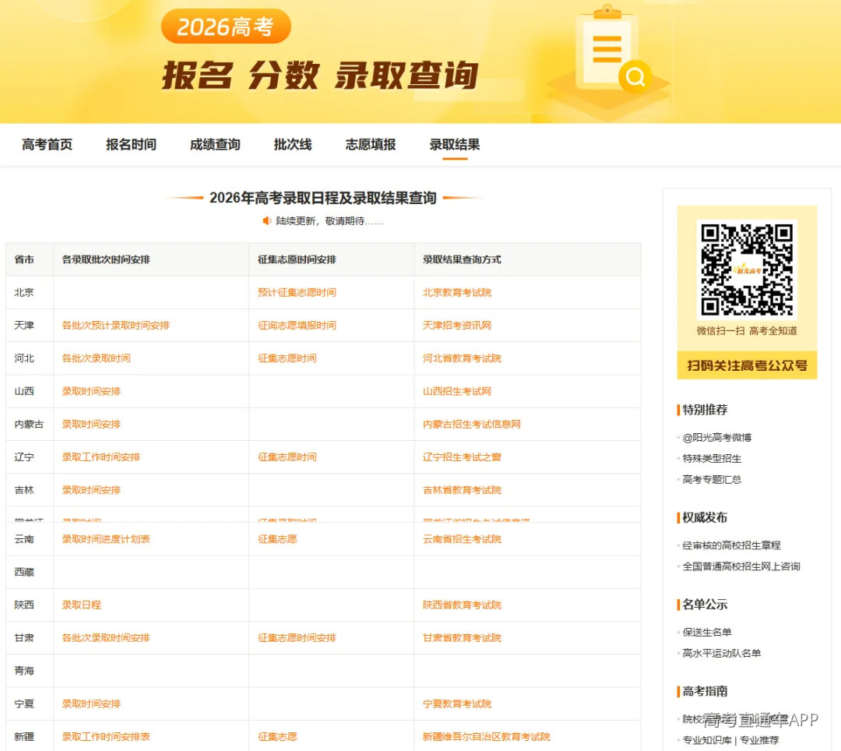Viewport: 841px width, 751px height.
Task: Open 全国普通高校招生网上咨询 link
Action: pyautogui.click(x=741, y=566)
